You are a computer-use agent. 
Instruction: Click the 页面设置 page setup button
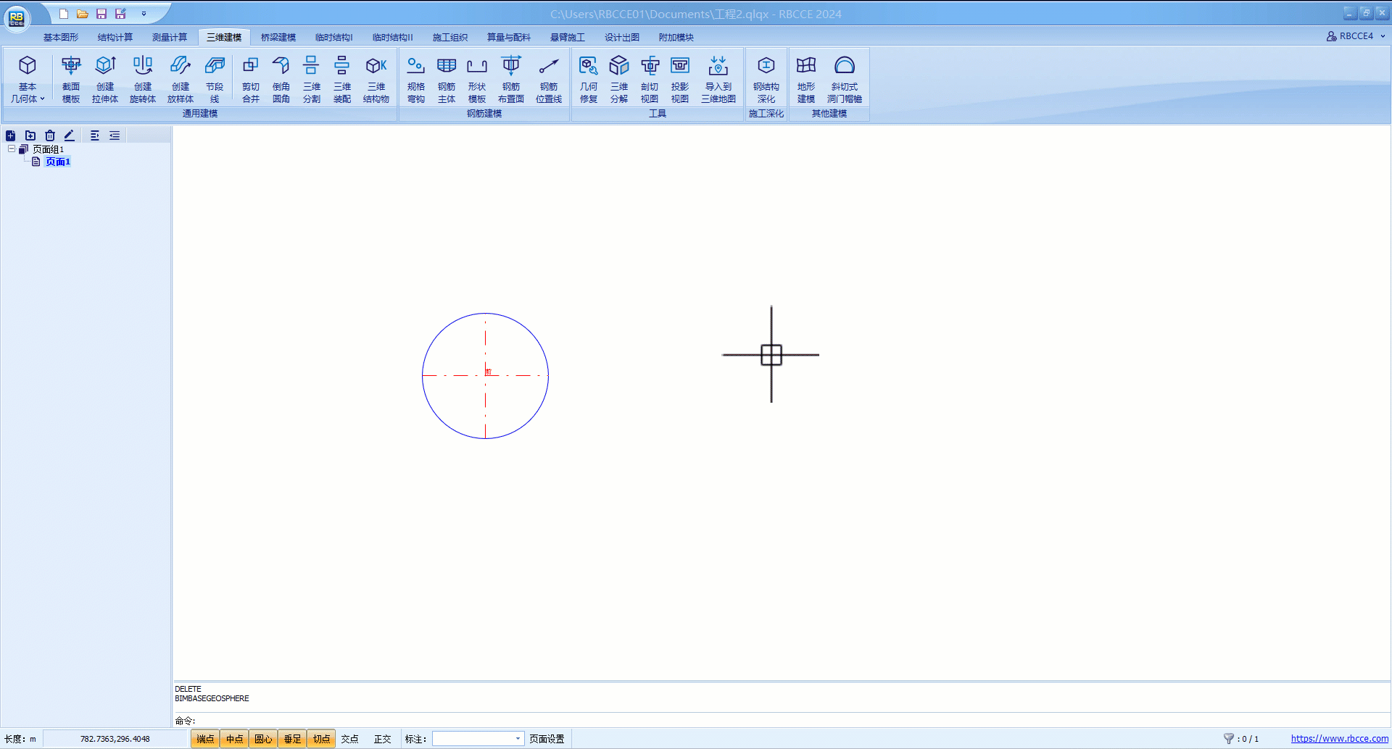click(x=547, y=739)
